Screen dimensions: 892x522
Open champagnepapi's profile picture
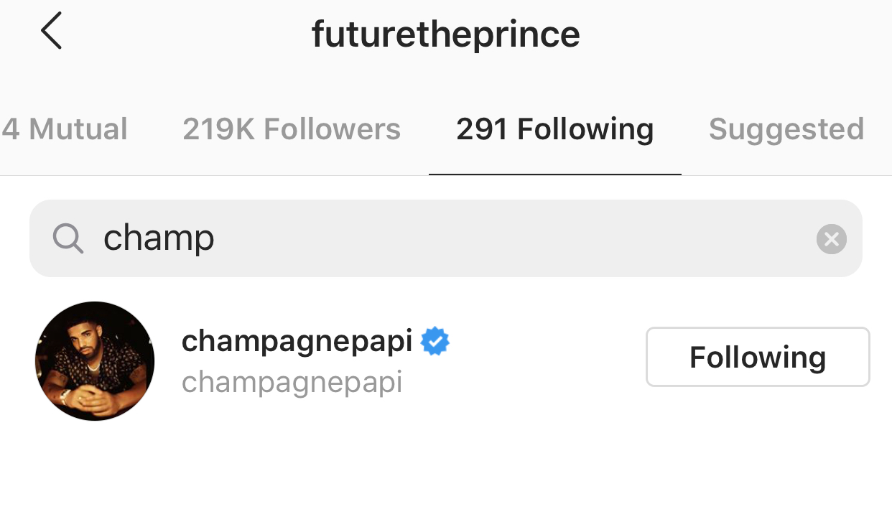click(x=95, y=361)
